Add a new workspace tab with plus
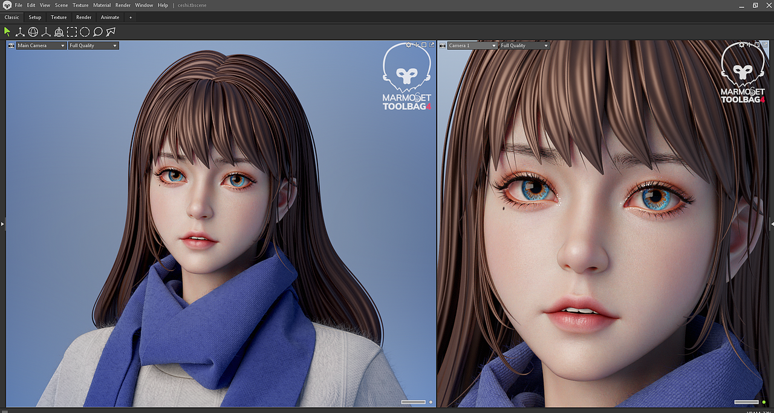Viewport: 774px width, 413px height. [130, 18]
